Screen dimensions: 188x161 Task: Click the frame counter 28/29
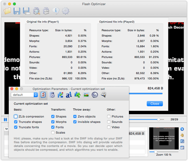point(174,120)
